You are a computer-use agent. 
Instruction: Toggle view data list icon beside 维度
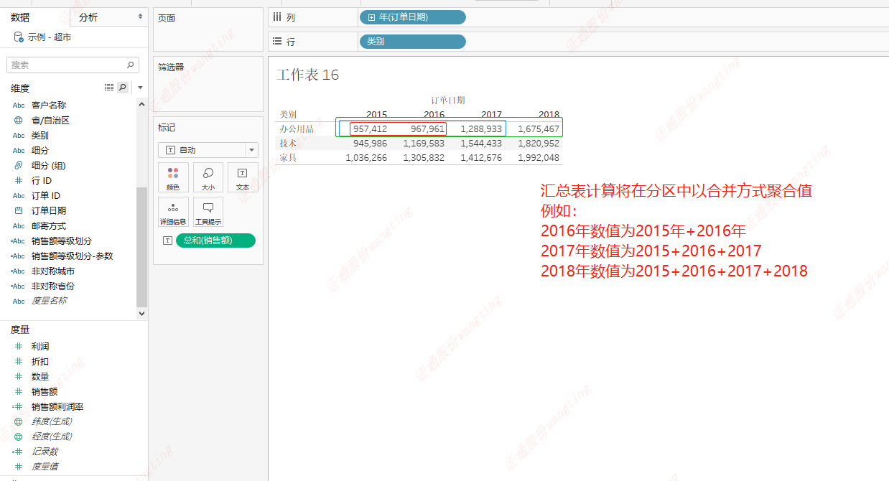coord(109,87)
